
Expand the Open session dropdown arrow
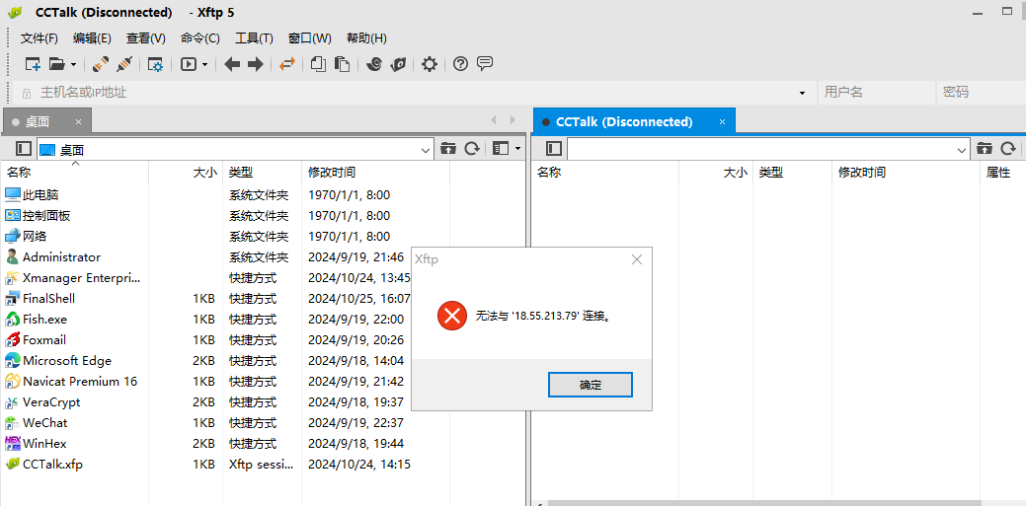click(73, 64)
